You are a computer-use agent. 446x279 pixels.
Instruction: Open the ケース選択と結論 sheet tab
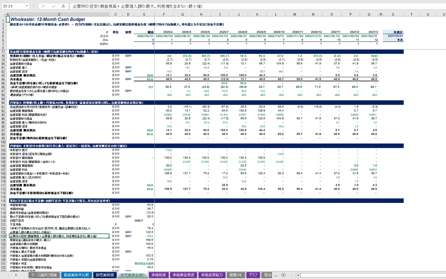click(x=44, y=275)
